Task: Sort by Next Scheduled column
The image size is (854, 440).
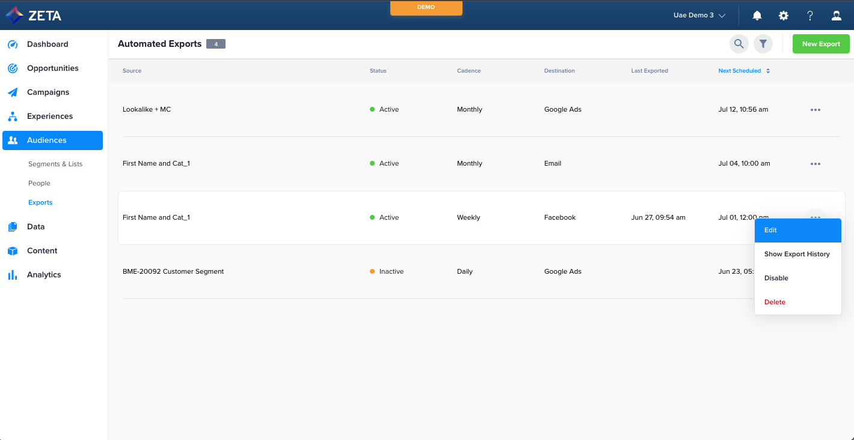Action: click(x=744, y=71)
